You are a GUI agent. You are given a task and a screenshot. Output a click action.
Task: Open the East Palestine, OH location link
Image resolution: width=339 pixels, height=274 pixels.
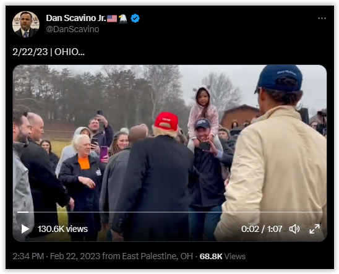tap(157, 256)
